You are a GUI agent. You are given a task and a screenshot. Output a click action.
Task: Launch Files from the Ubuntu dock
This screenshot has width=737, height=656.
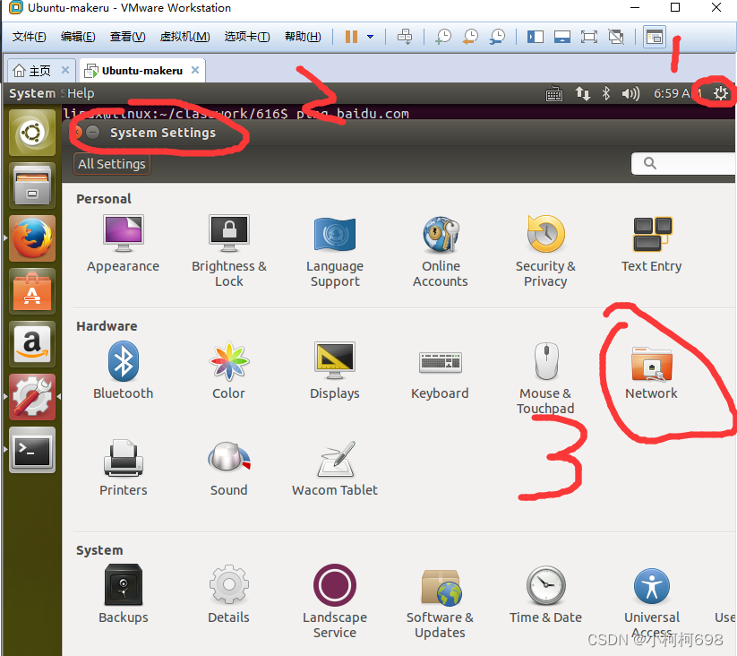pos(32,186)
